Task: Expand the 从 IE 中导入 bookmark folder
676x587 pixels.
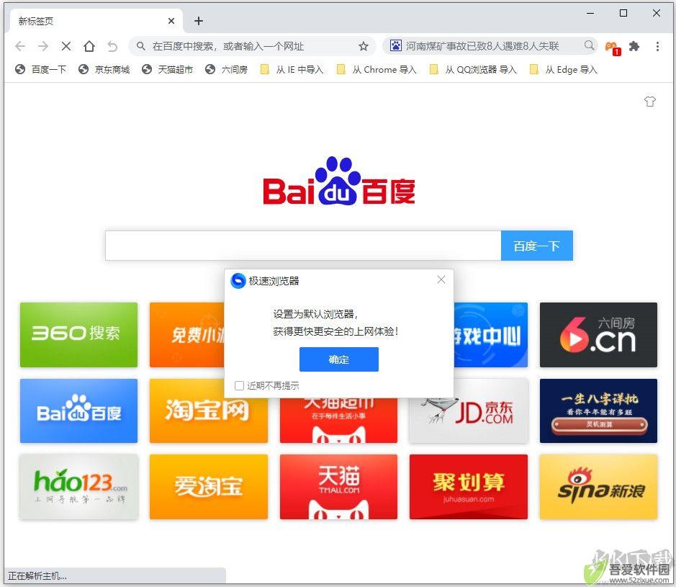Action: (292, 69)
